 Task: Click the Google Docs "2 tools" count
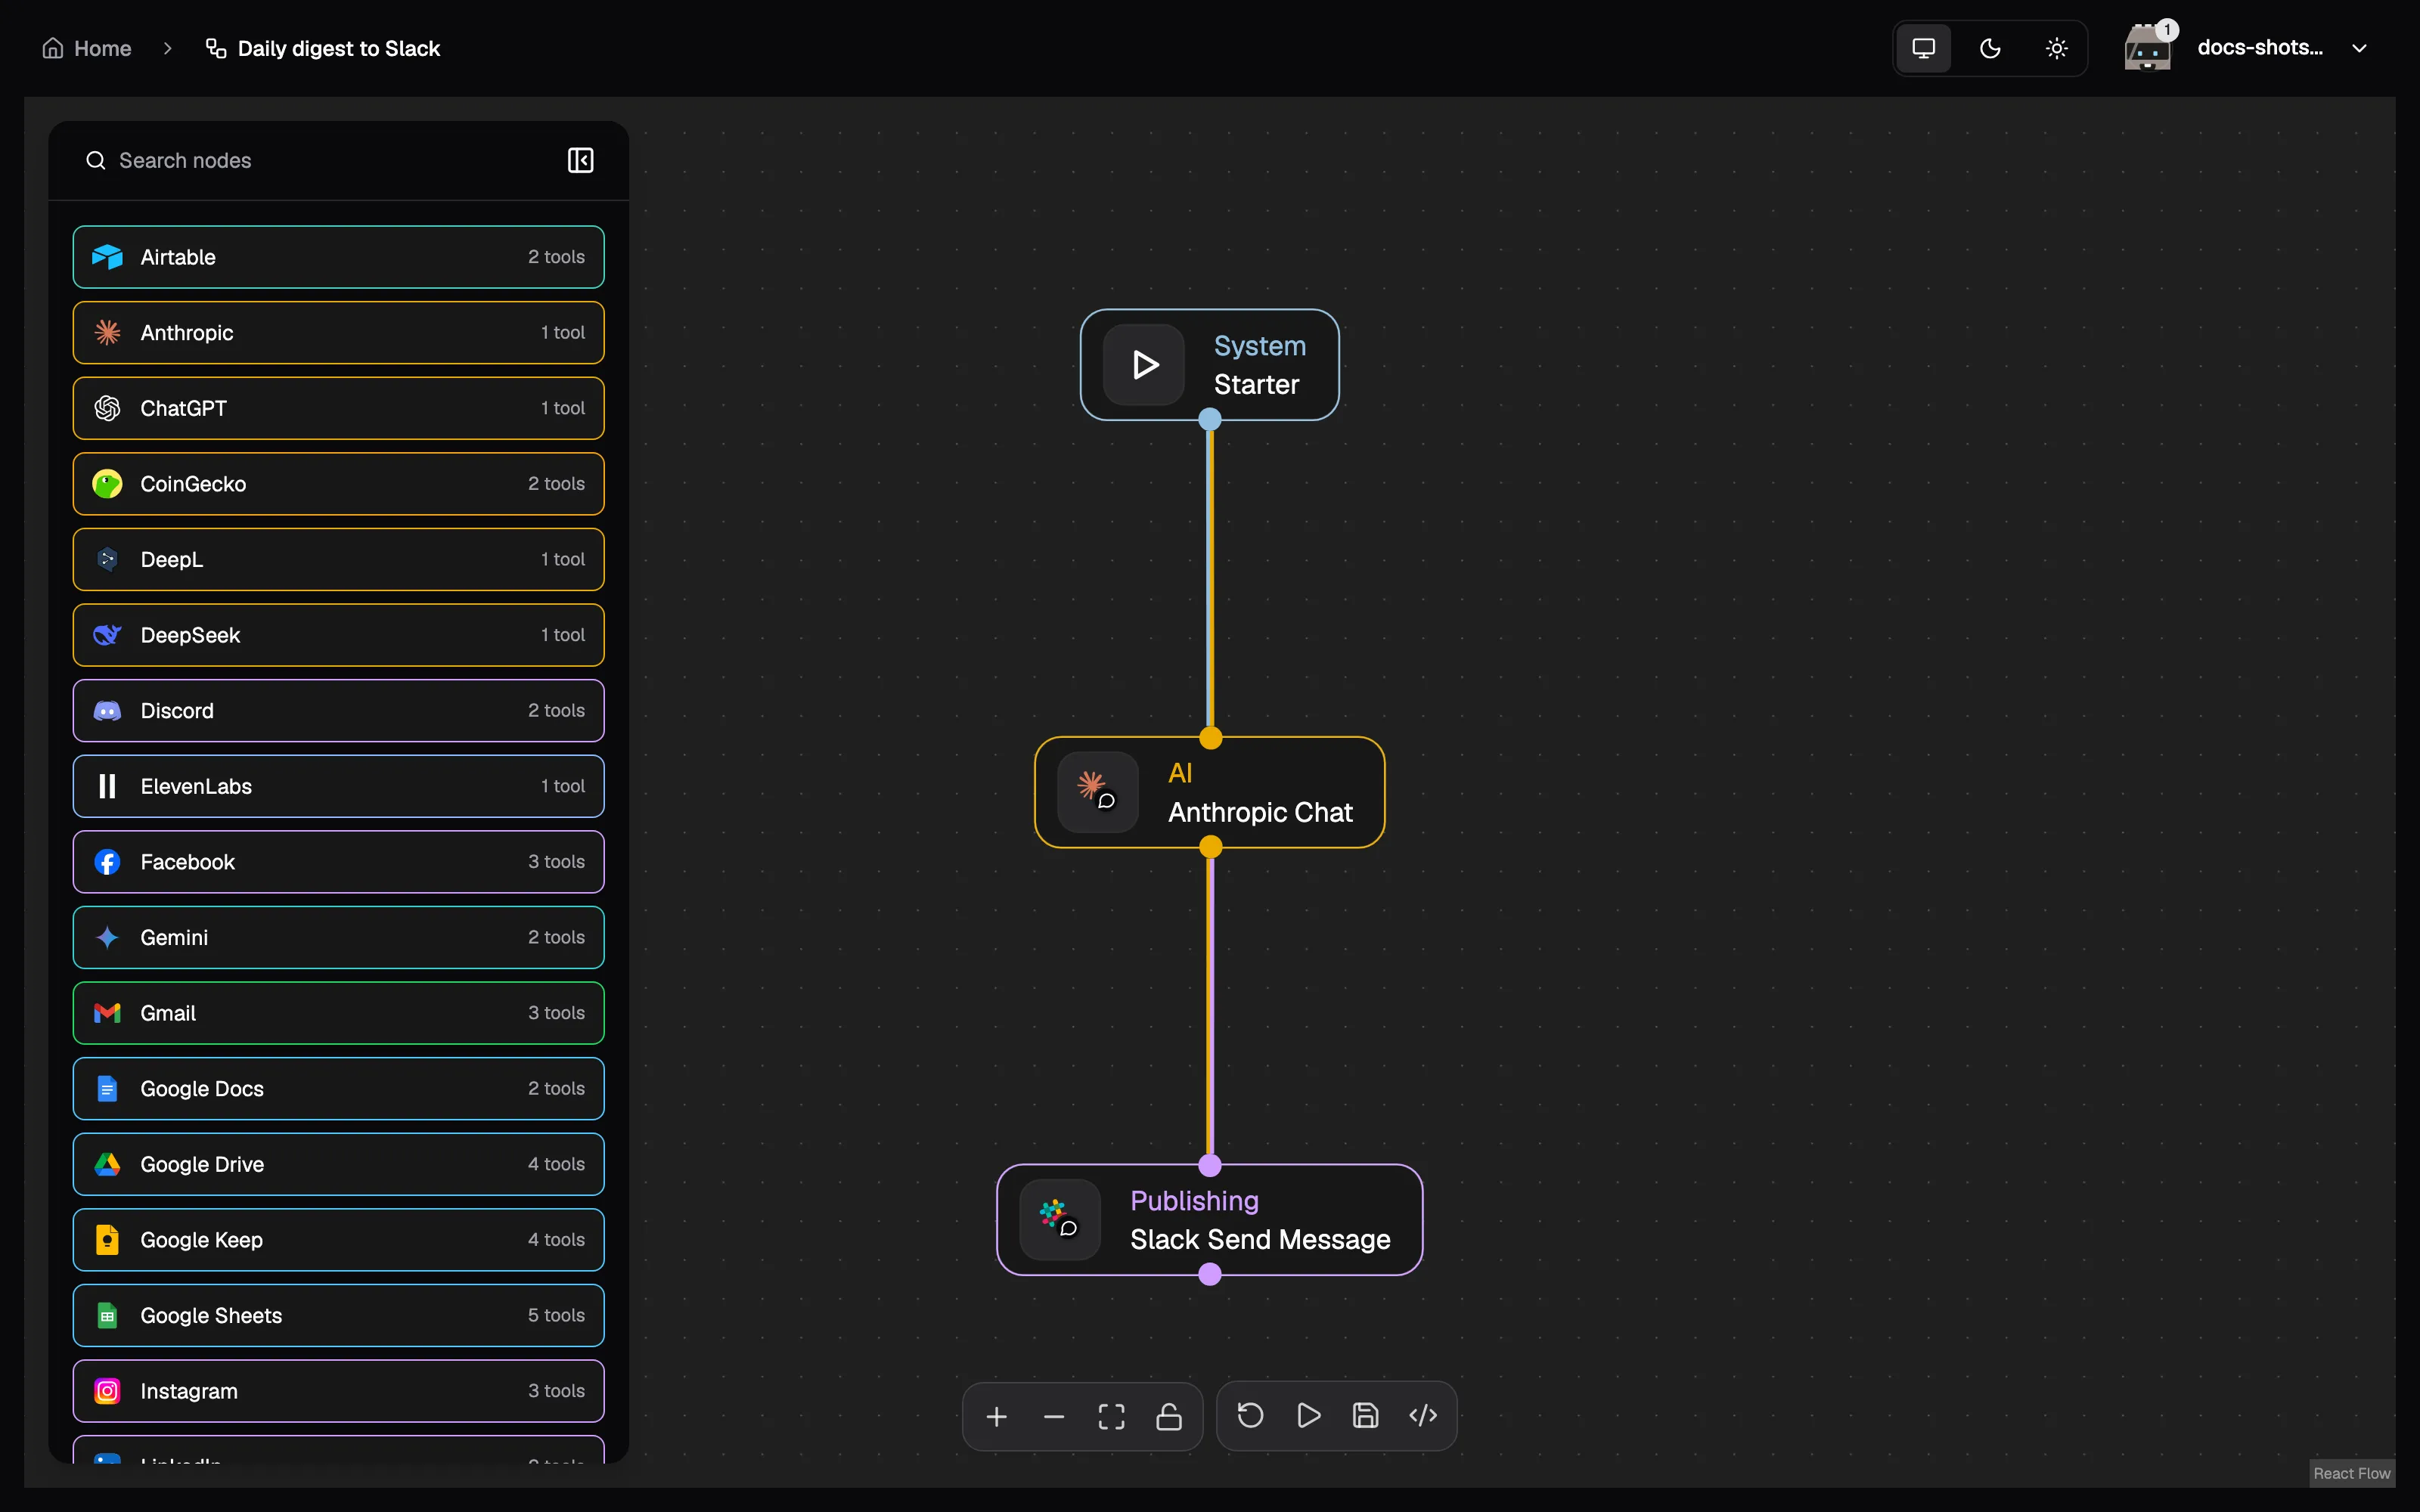556,1089
